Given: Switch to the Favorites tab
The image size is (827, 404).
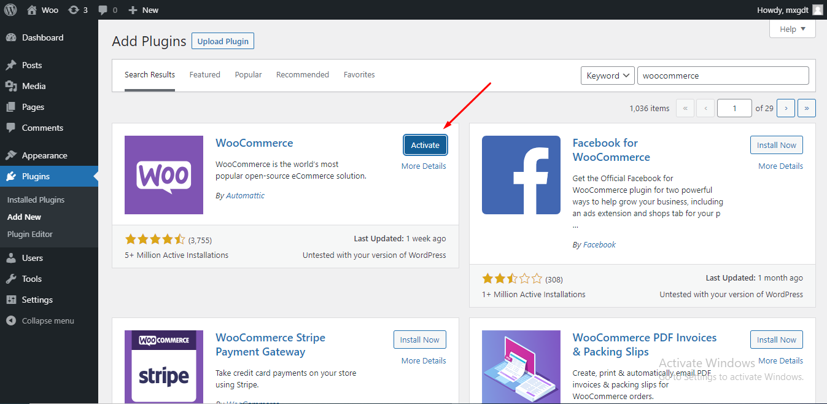Looking at the screenshot, I should pos(359,75).
